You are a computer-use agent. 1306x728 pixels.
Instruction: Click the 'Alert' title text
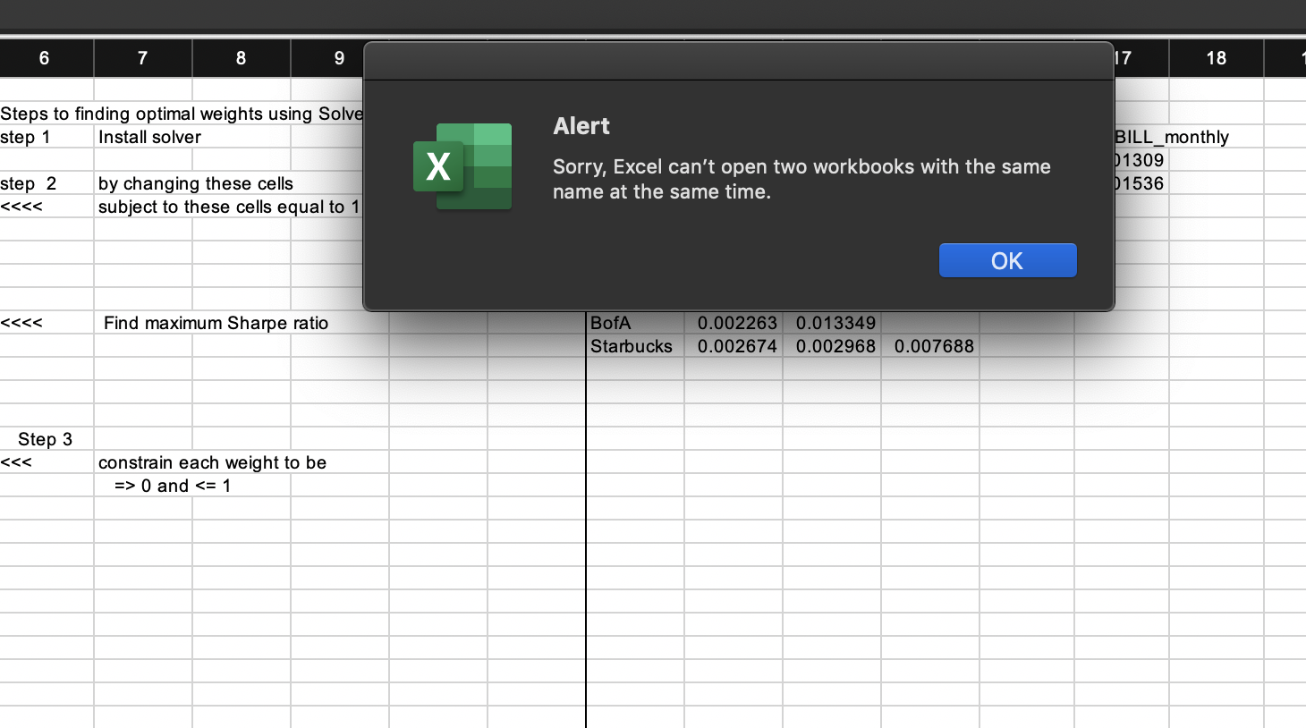tap(581, 126)
